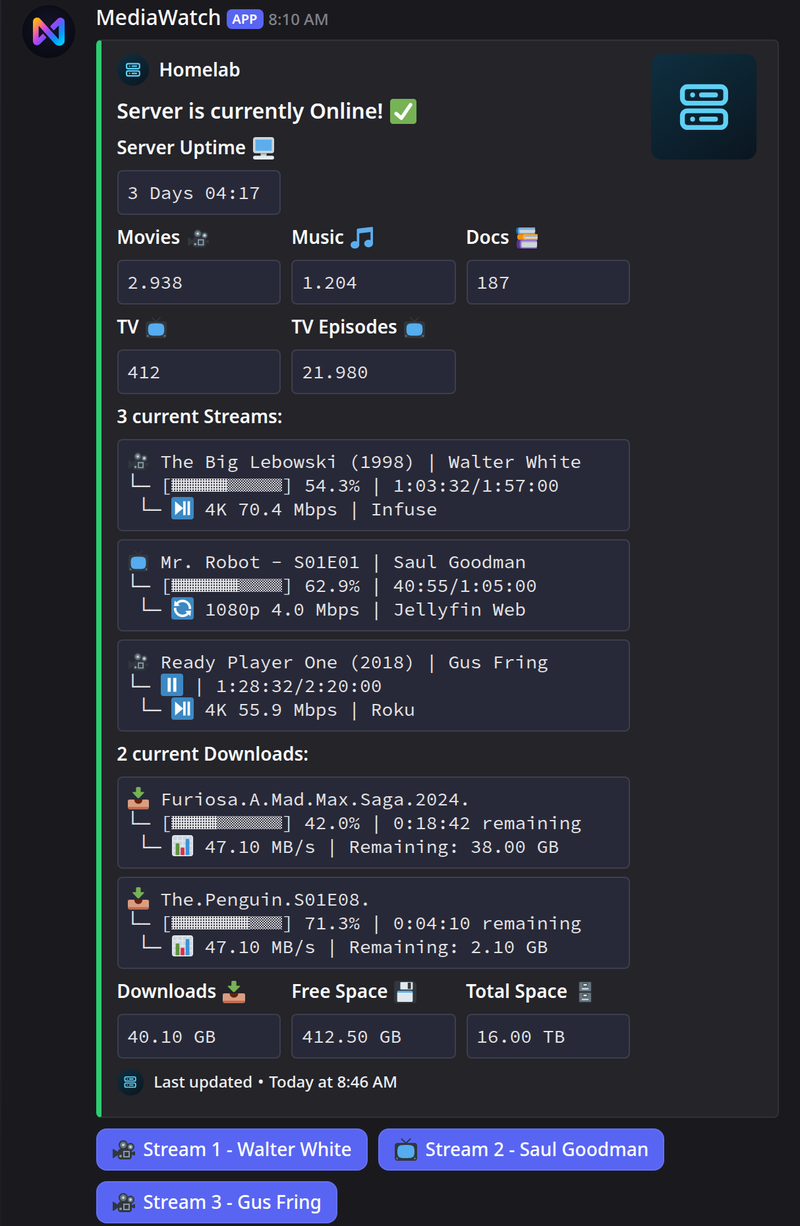Click the footer server icon near Last updated
Image resolution: width=800 pixels, height=1226 pixels.
click(x=130, y=1082)
